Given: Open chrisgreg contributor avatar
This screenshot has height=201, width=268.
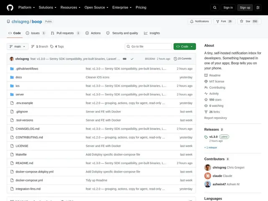Looking at the screenshot, I should [x=208, y=167].
